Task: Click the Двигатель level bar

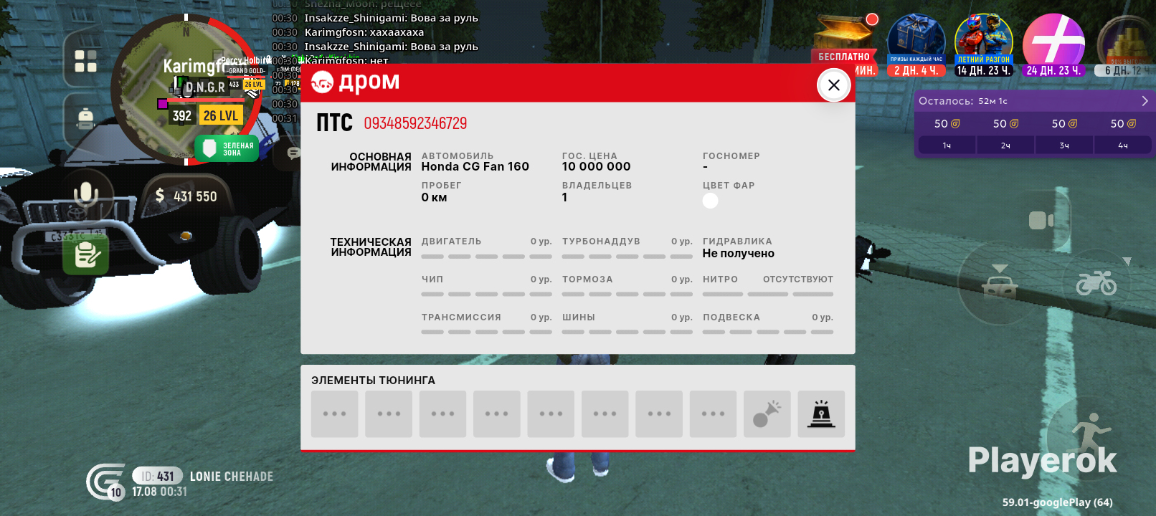Action: tap(487, 257)
